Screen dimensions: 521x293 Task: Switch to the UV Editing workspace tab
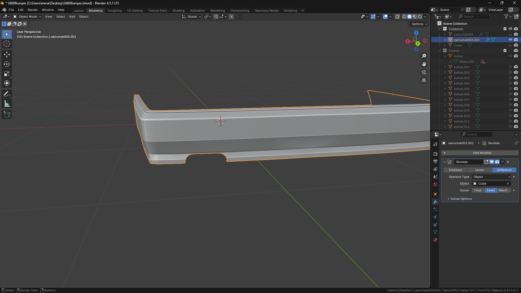135,11
